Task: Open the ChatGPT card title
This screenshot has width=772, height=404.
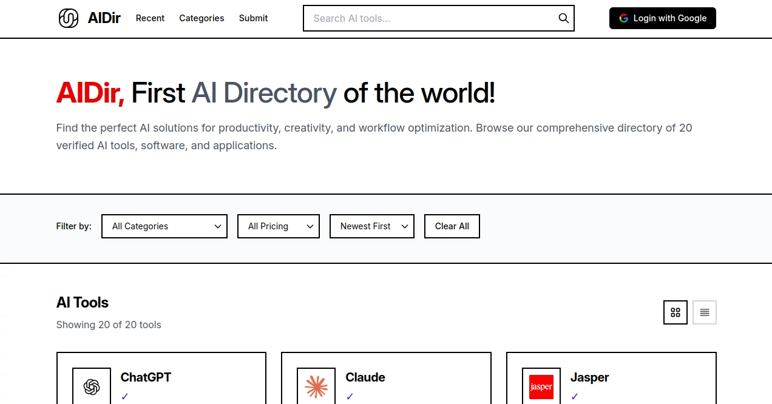Action: (146, 377)
